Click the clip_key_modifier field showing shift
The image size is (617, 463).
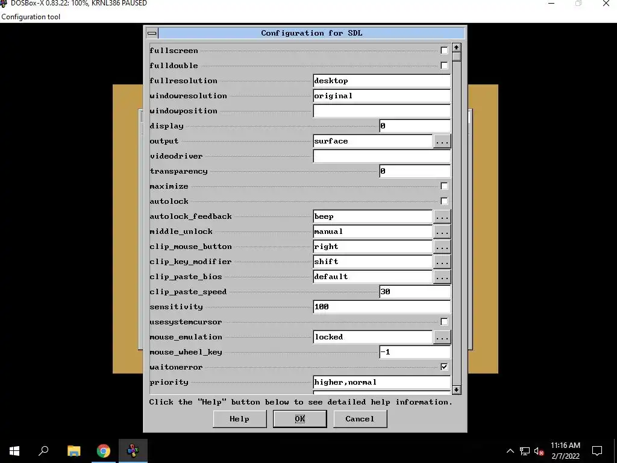(x=372, y=262)
